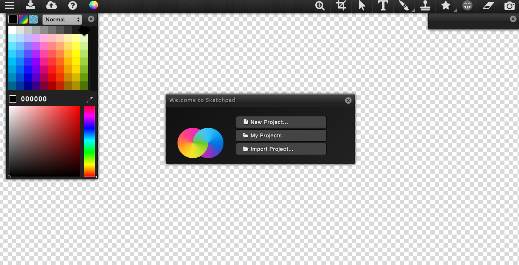Choose the arrow selection tool
The height and width of the screenshot is (265, 519).
pos(362,6)
